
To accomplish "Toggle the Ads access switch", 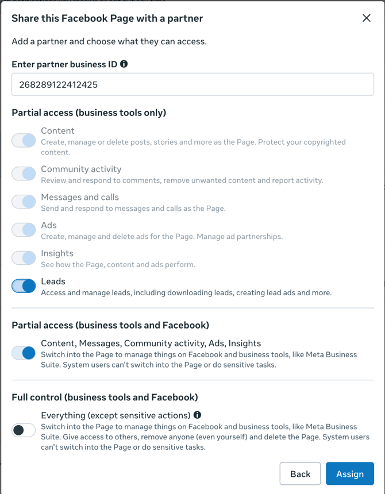I will [x=24, y=230].
